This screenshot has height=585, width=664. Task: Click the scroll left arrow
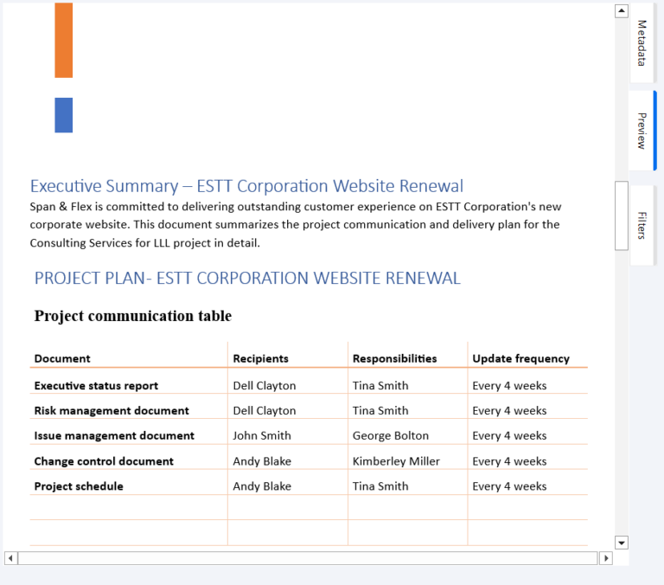click(10, 558)
